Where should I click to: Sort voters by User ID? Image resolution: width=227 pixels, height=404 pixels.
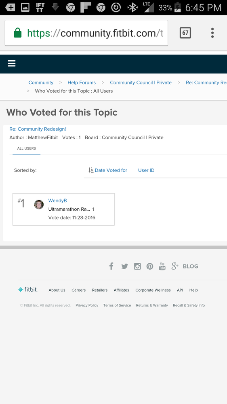pyautogui.click(x=146, y=170)
